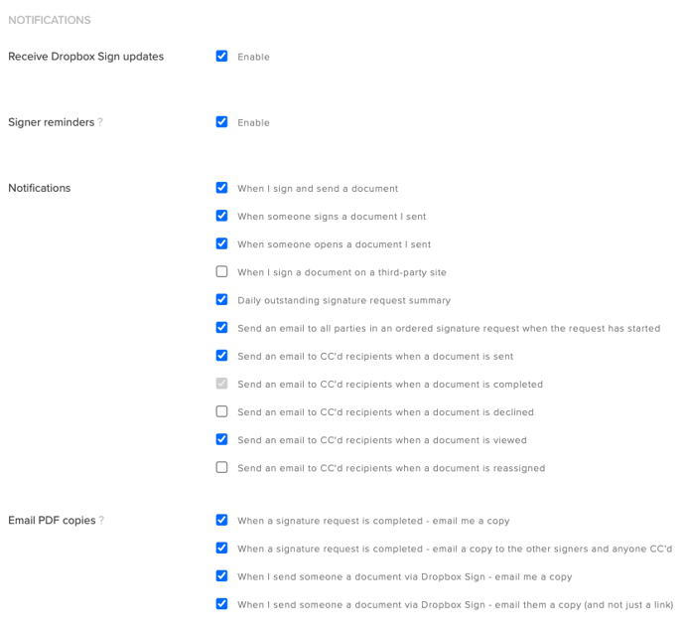Enable CC'd recipients email when document is declined
The width and height of the screenshot is (683, 635).
tap(221, 411)
